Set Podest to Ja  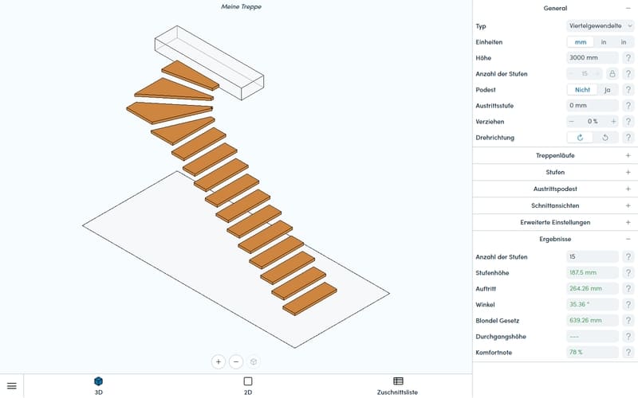608,90
